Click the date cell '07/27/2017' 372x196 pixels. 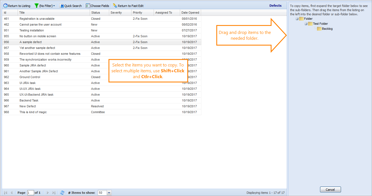click(189, 30)
